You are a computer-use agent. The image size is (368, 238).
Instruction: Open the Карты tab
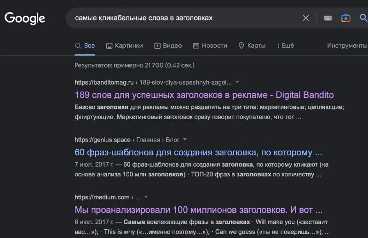tap(252, 45)
